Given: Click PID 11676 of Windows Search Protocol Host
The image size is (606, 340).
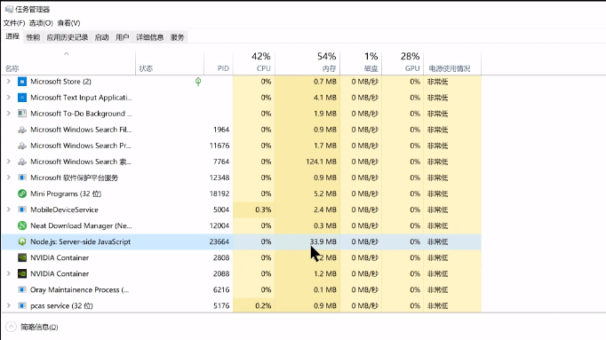Looking at the screenshot, I should tap(219, 146).
